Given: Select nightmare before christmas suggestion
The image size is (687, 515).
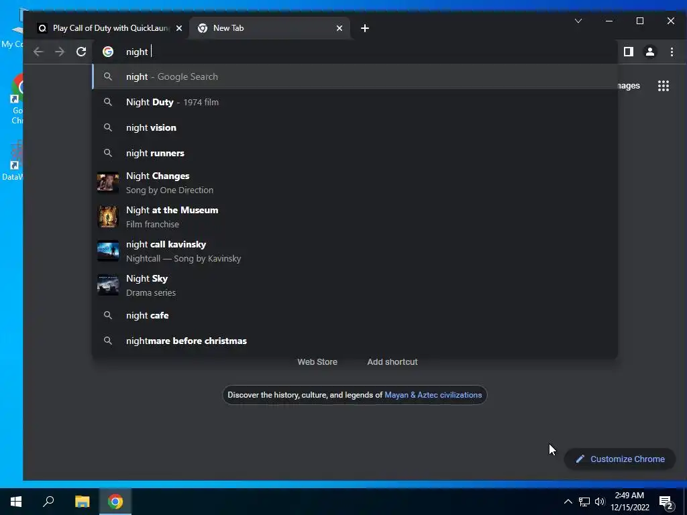Looking at the screenshot, I should tap(355, 341).
